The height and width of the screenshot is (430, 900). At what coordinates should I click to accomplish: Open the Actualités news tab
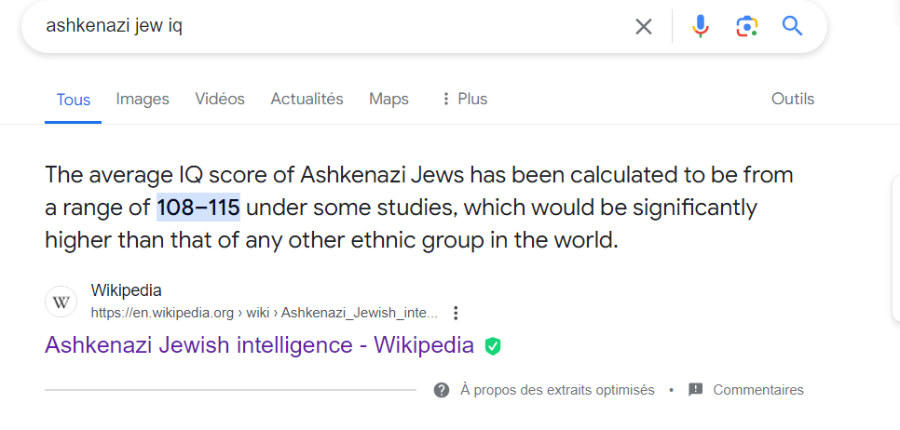pos(307,99)
